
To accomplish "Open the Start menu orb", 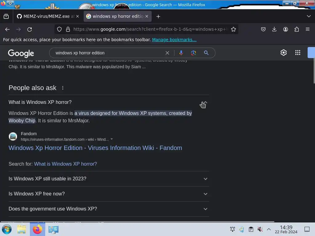I will point(7,229).
